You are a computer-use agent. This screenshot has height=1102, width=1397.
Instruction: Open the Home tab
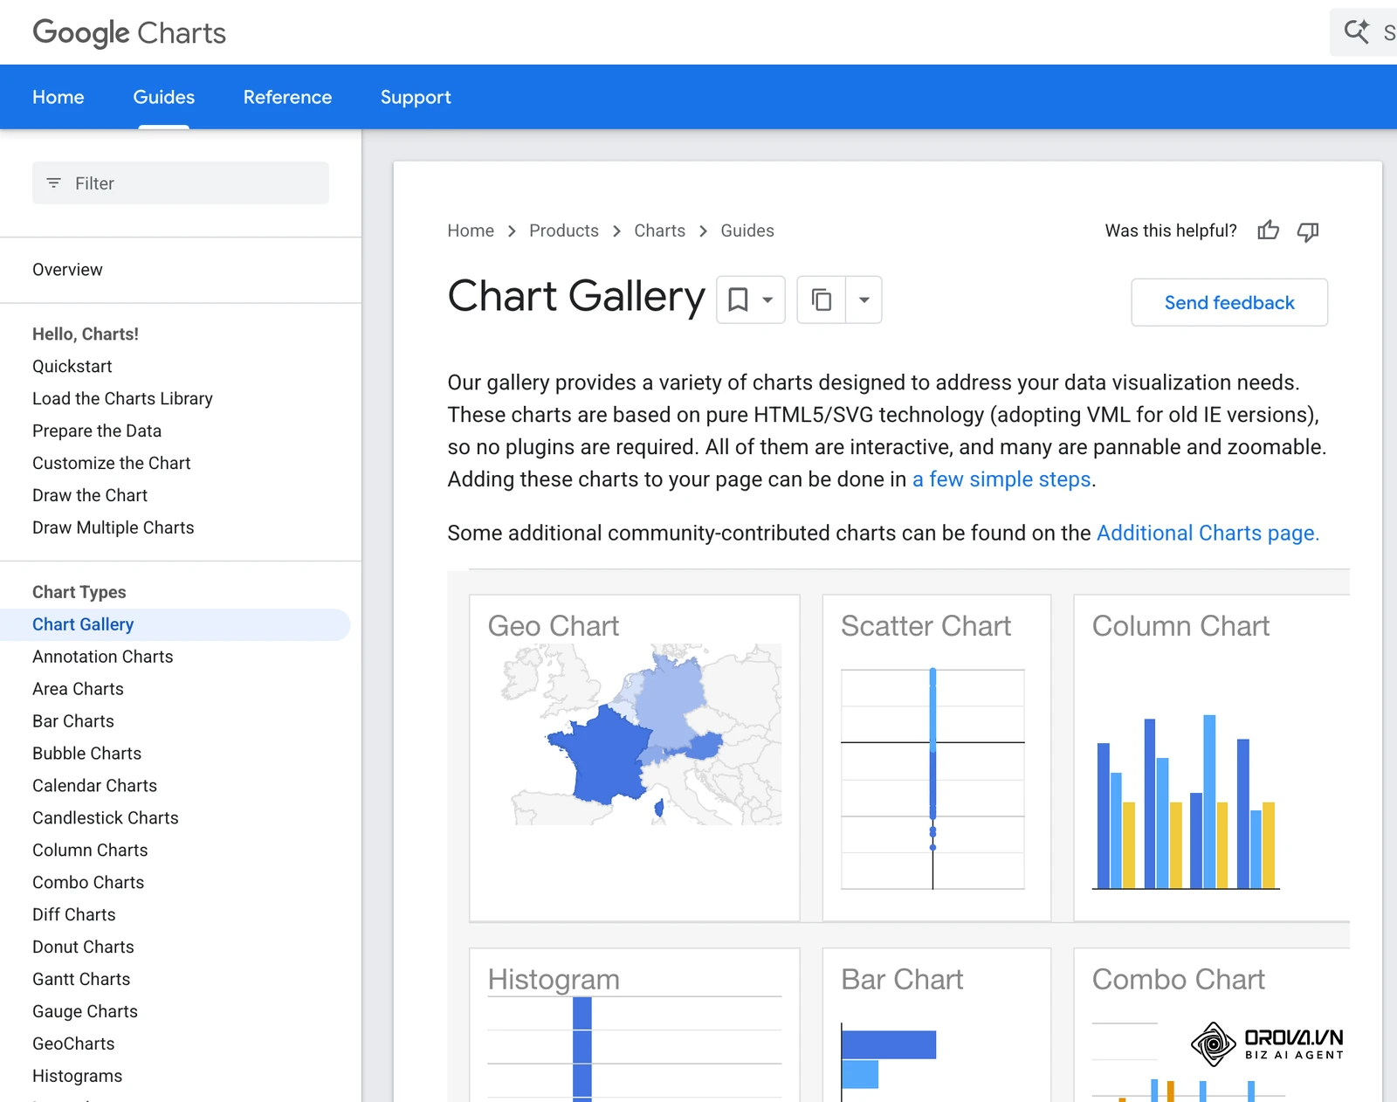[58, 97]
